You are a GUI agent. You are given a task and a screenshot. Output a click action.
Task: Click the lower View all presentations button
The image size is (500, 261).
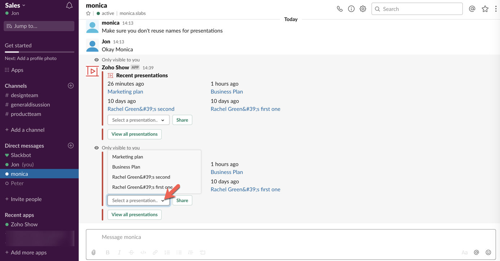coord(134,214)
